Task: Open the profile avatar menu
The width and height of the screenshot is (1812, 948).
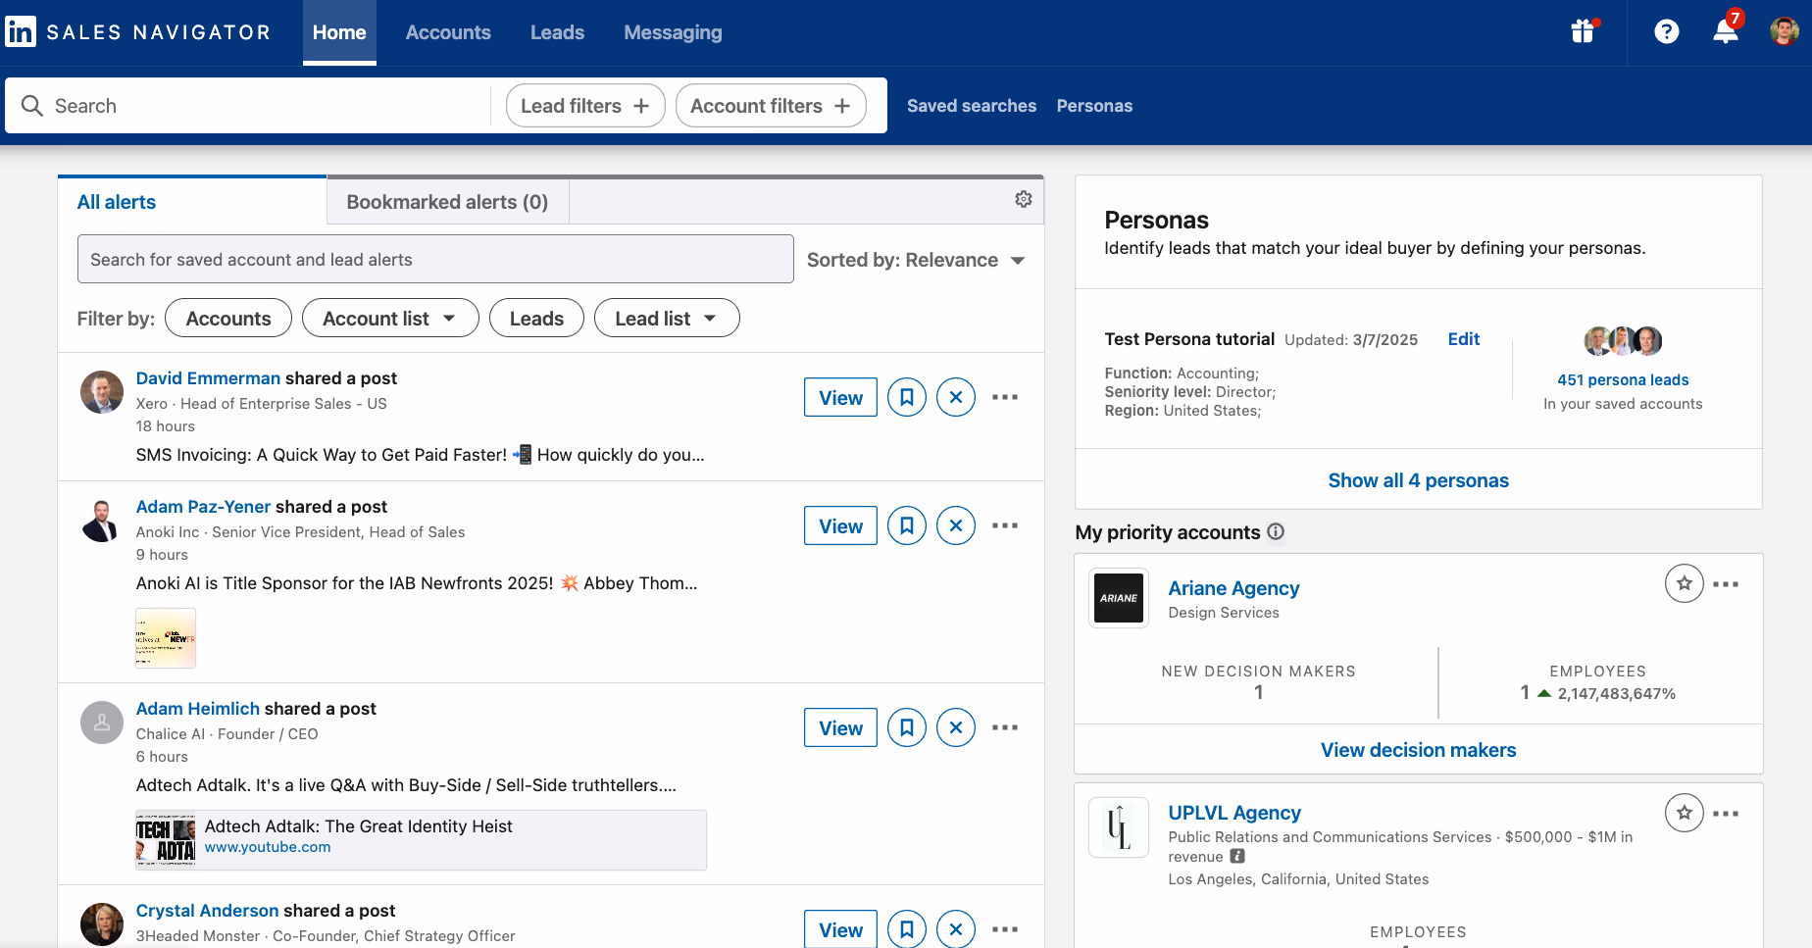Action: [1784, 31]
